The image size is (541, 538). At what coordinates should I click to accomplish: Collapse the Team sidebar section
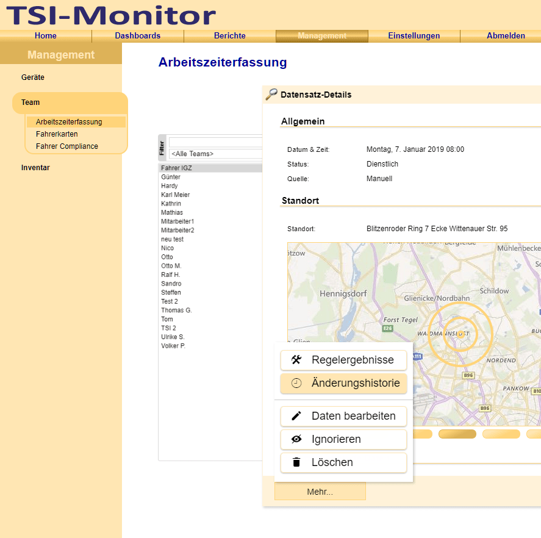[x=70, y=102]
